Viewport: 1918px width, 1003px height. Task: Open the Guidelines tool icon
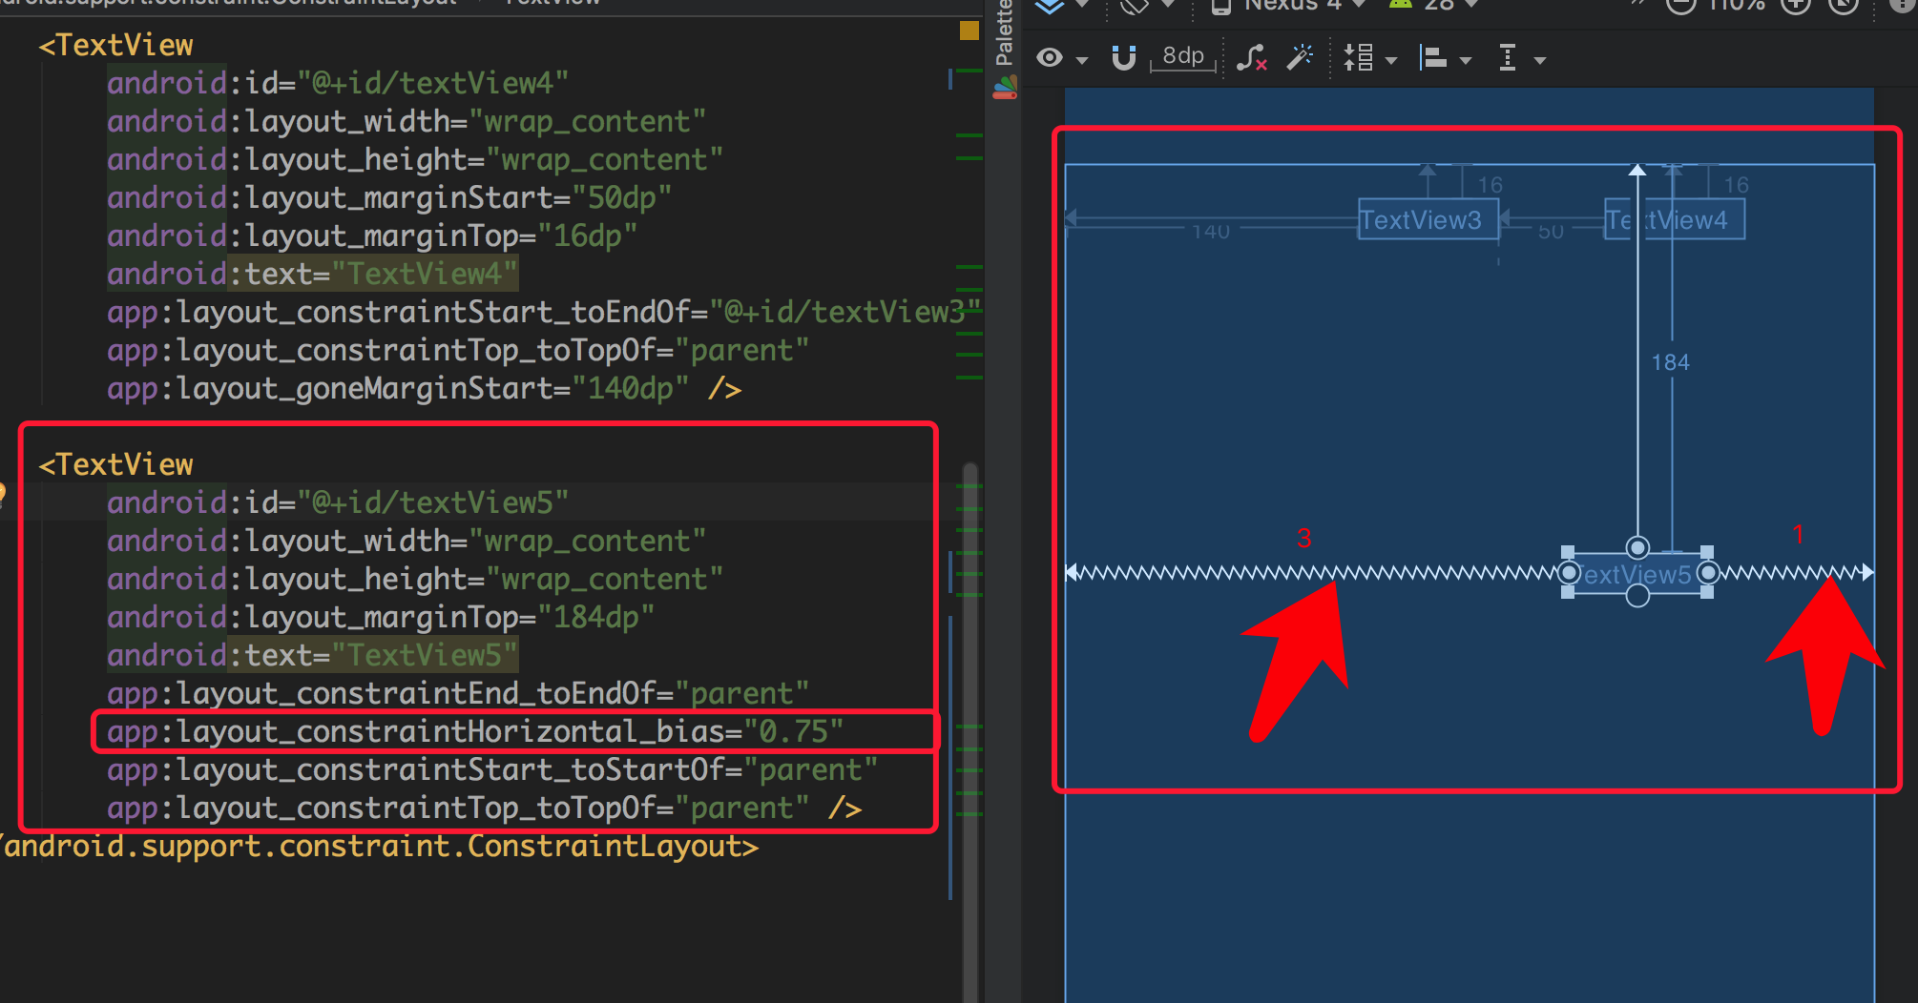1508,58
